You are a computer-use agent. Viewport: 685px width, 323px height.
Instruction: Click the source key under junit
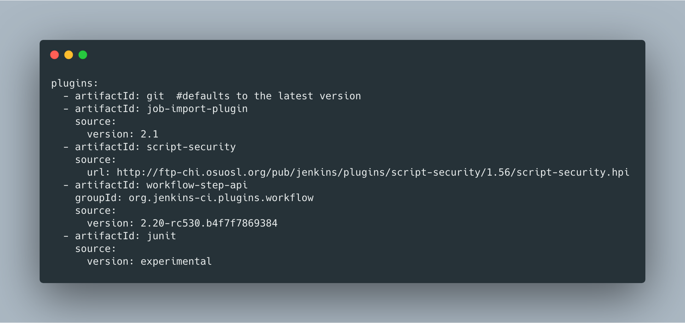(95, 249)
